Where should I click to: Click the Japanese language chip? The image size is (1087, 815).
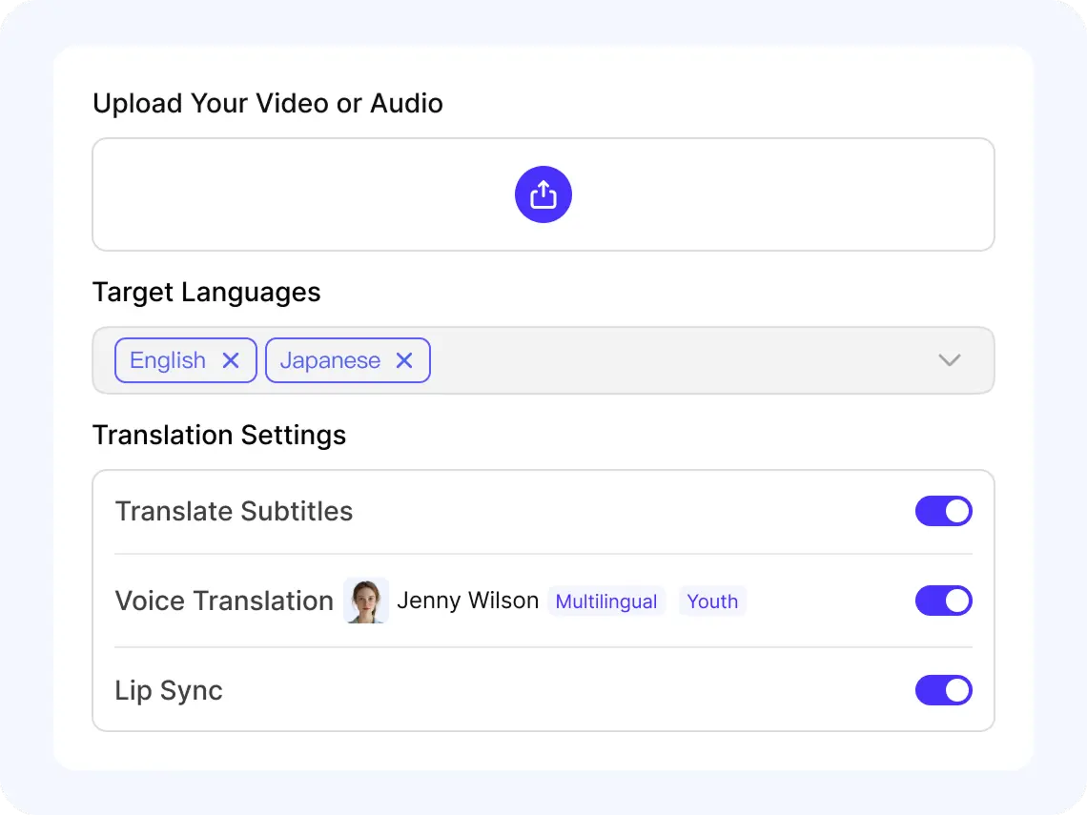coord(330,360)
